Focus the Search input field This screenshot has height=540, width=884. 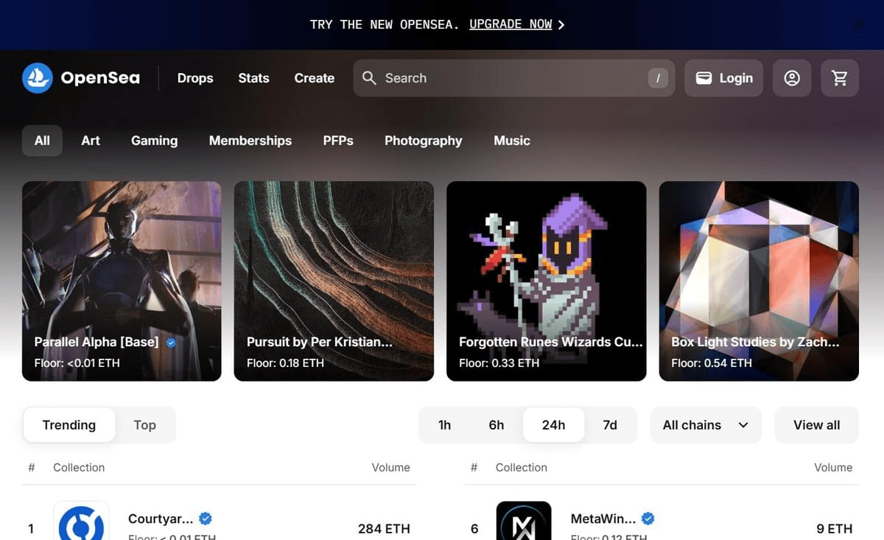pyautogui.click(x=514, y=78)
